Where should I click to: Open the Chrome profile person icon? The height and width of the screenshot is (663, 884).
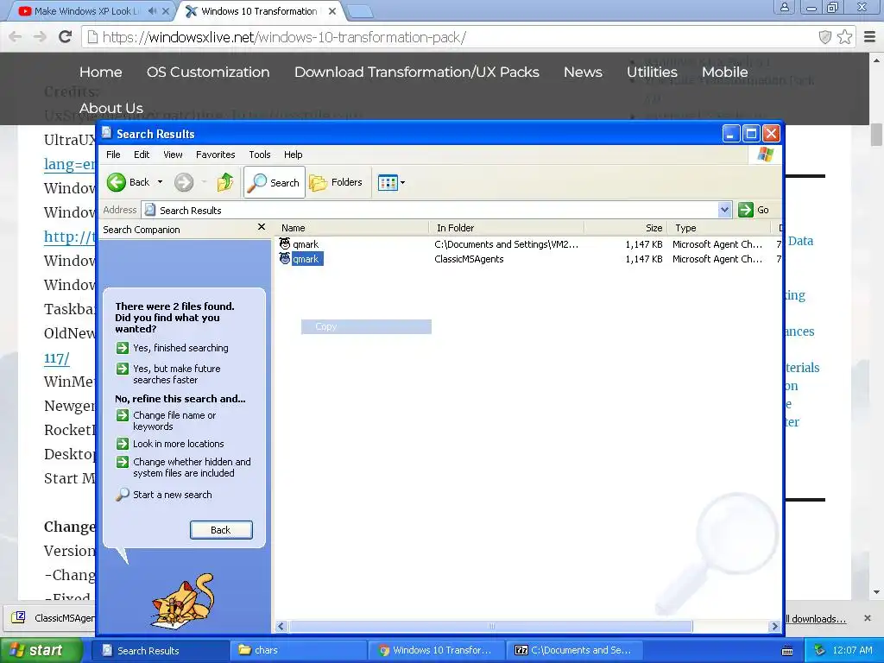[784, 7]
